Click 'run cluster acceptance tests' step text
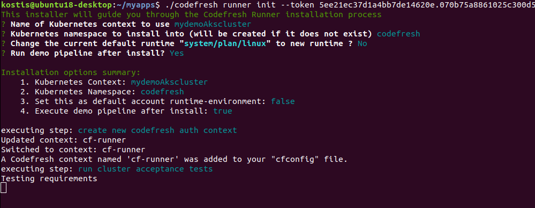Screen dimensions: 535x208 145,169
